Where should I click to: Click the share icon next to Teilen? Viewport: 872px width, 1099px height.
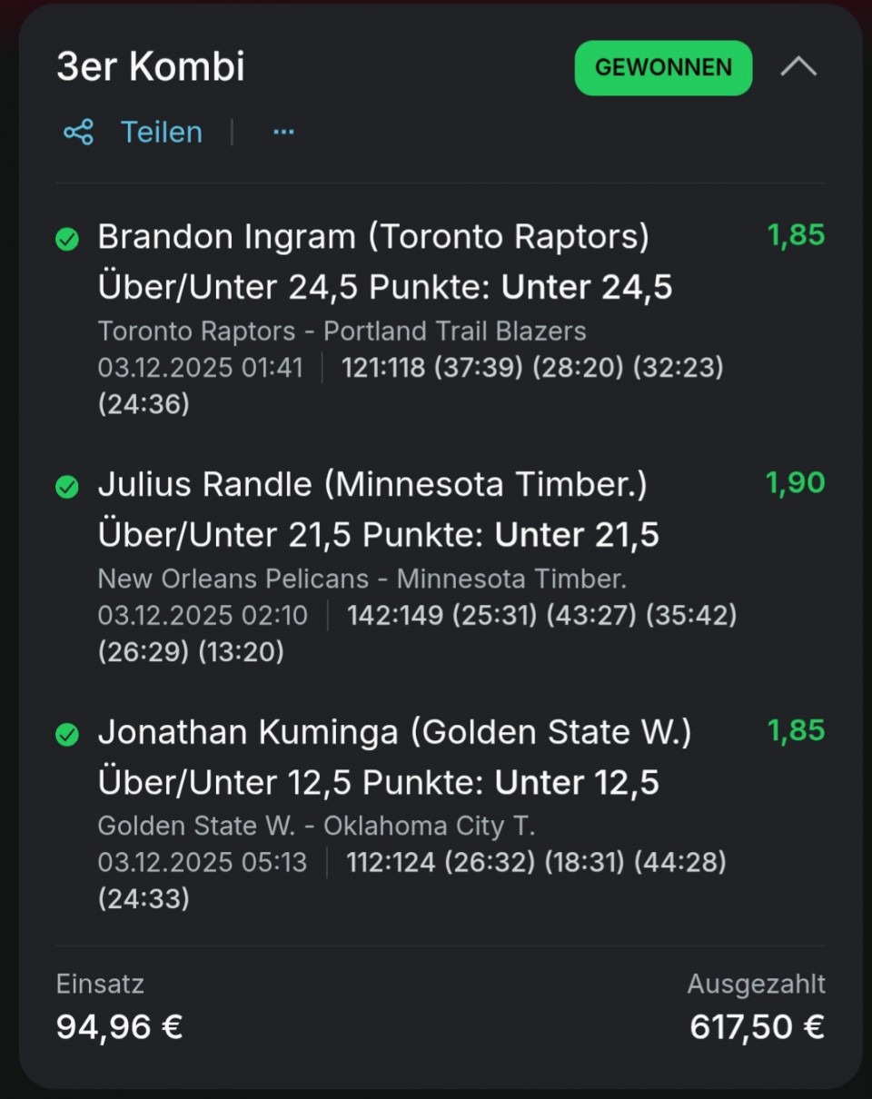(78, 133)
